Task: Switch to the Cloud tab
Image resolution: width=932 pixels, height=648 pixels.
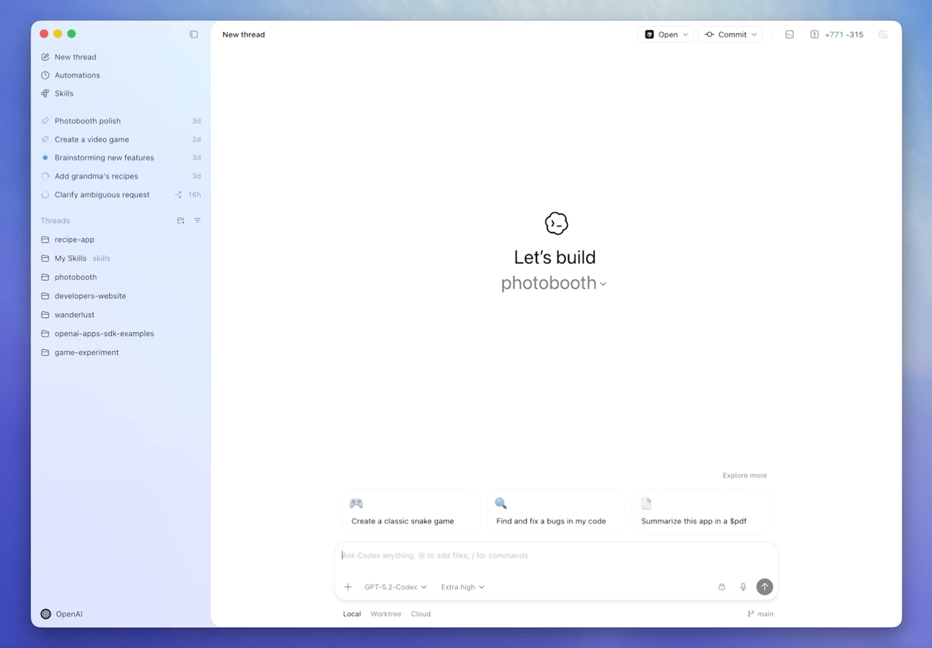Action: (x=421, y=614)
